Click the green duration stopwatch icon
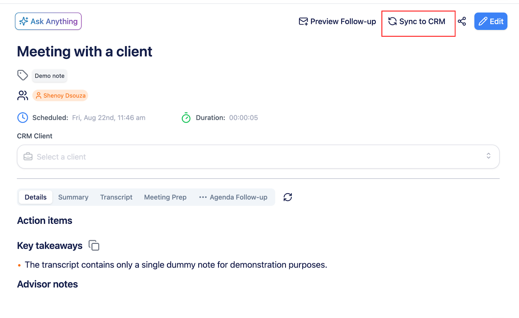Screen dimensions: 519x318 186,118
